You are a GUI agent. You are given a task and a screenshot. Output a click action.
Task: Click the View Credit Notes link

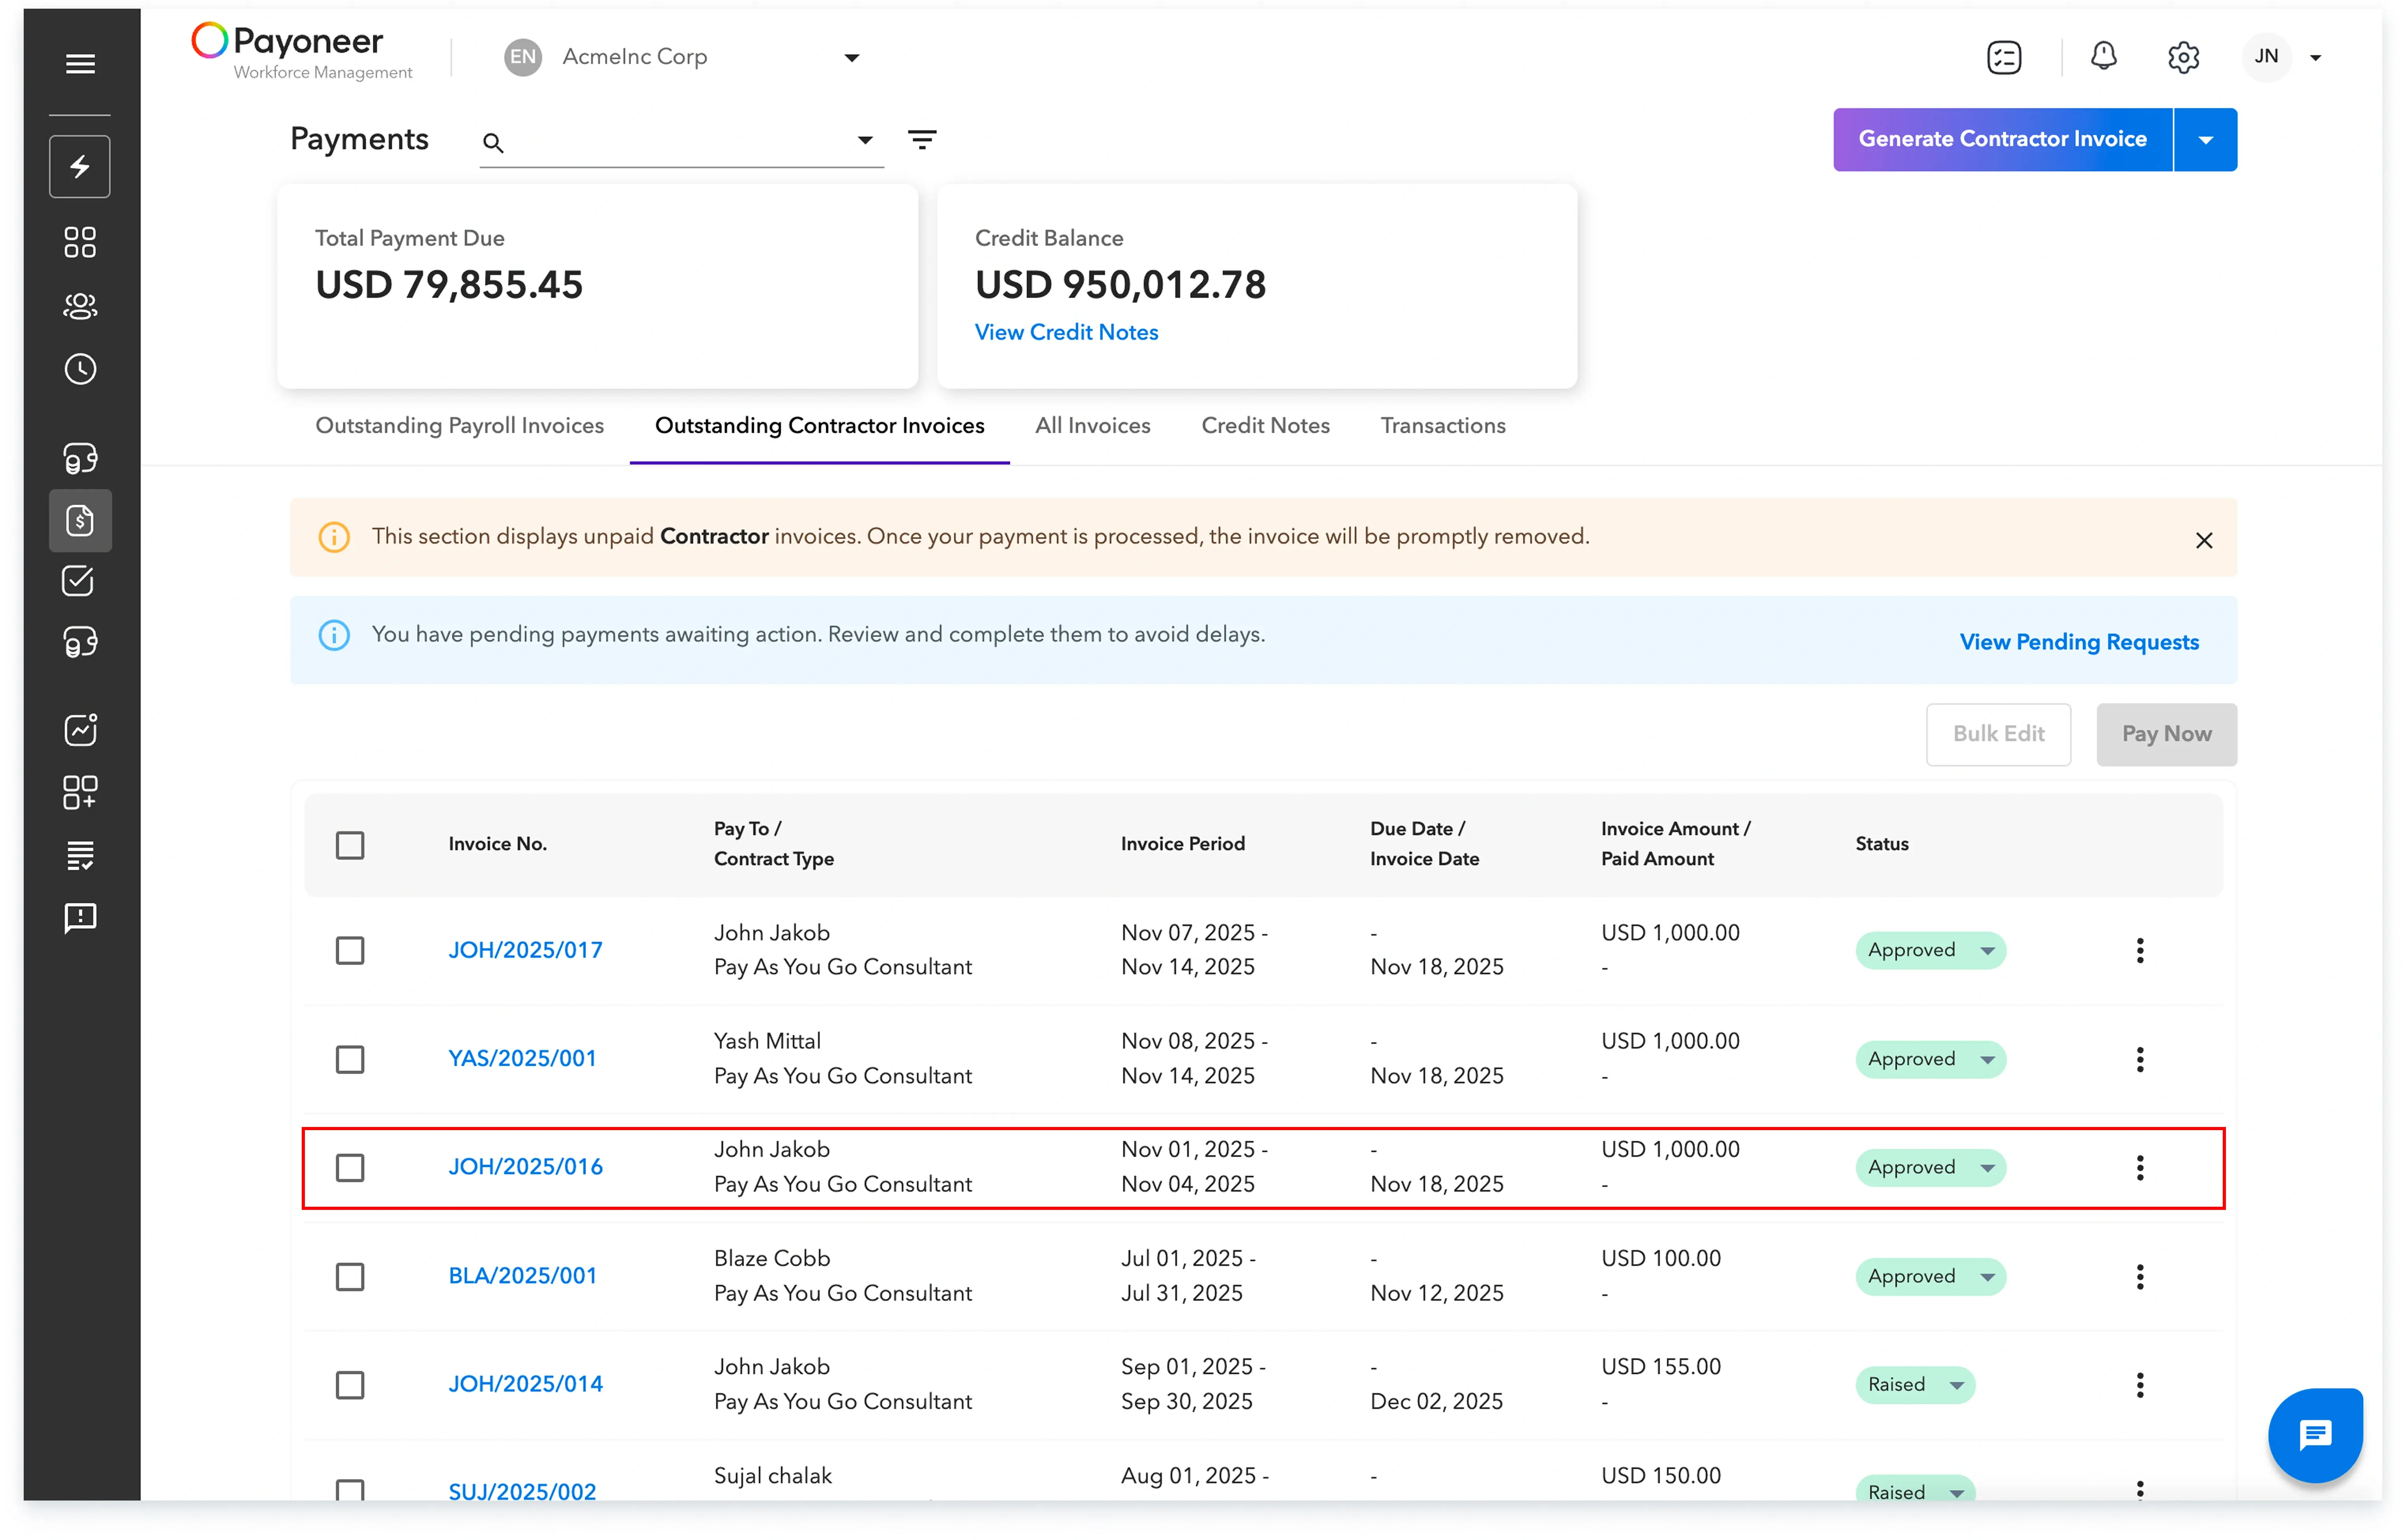click(1066, 332)
